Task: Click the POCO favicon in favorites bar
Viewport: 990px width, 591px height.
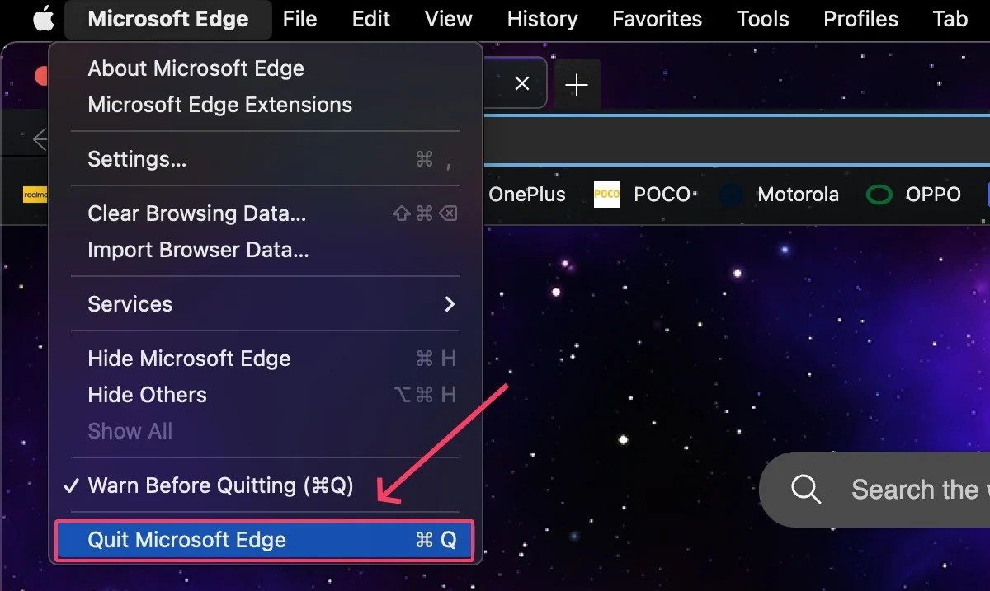Action: 606,195
